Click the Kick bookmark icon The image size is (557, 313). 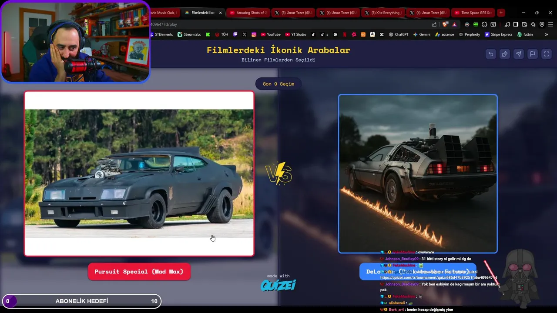tap(208, 34)
